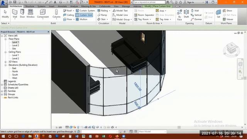Toggle the Curtain Grid tool

[x=84, y=15]
